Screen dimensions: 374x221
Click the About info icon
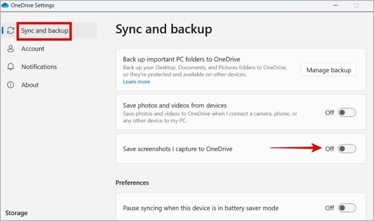[11, 85]
